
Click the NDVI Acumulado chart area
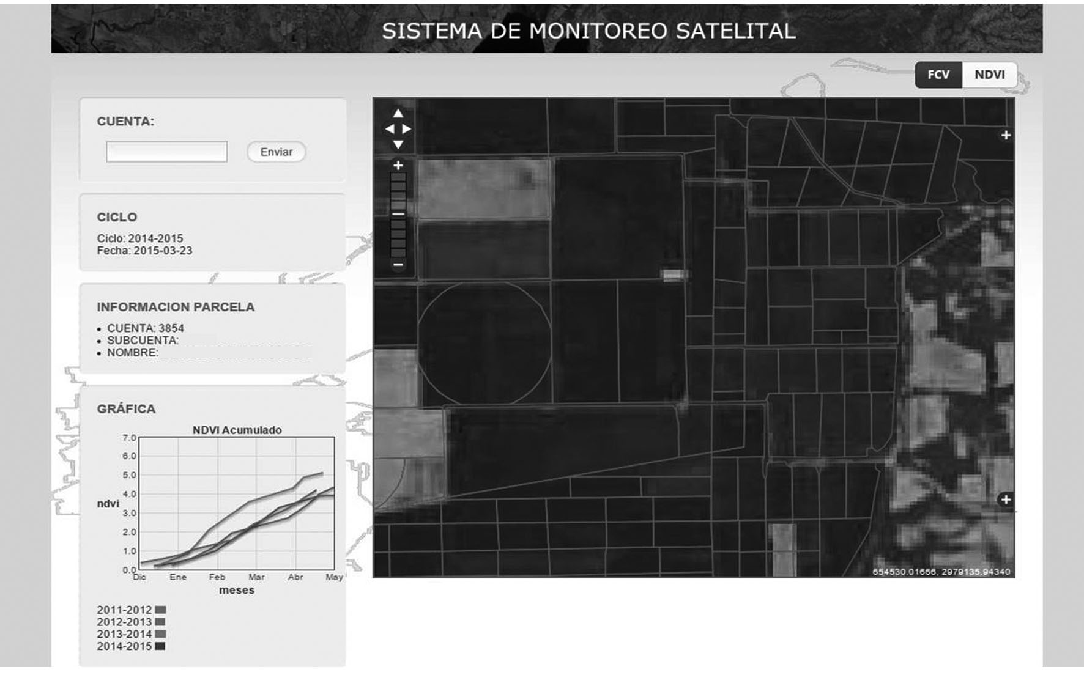pyautogui.click(x=236, y=504)
